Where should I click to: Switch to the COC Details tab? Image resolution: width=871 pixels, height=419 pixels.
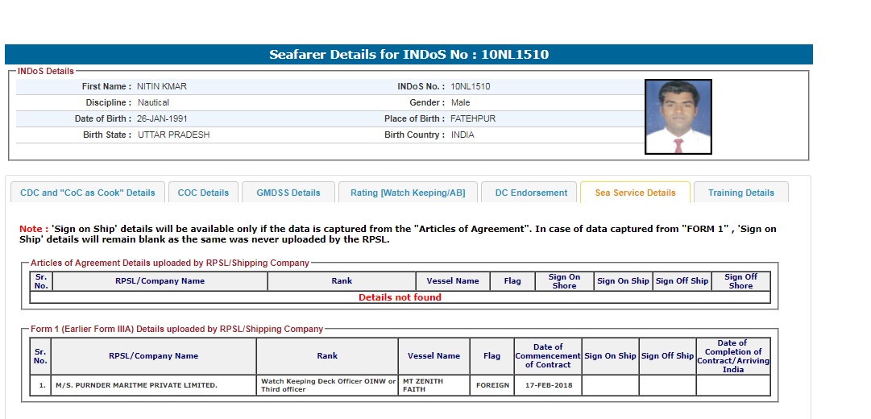pyautogui.click(x=203, y=193)
